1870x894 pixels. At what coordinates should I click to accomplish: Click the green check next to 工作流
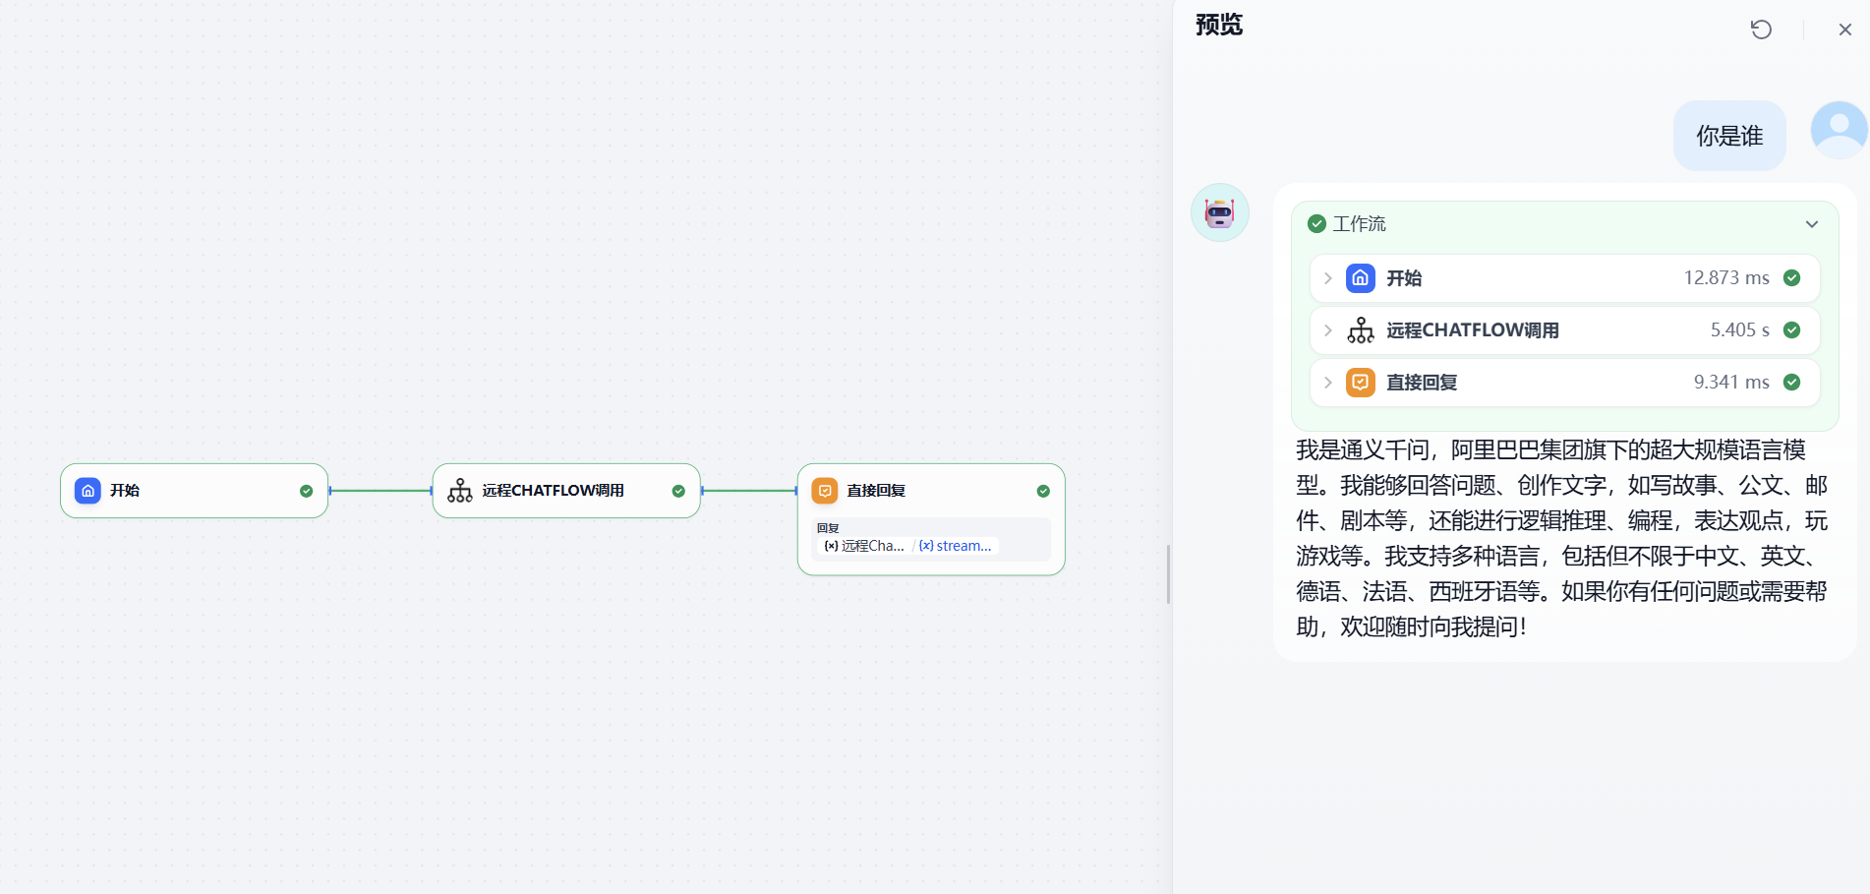[x=1317, y=224]
